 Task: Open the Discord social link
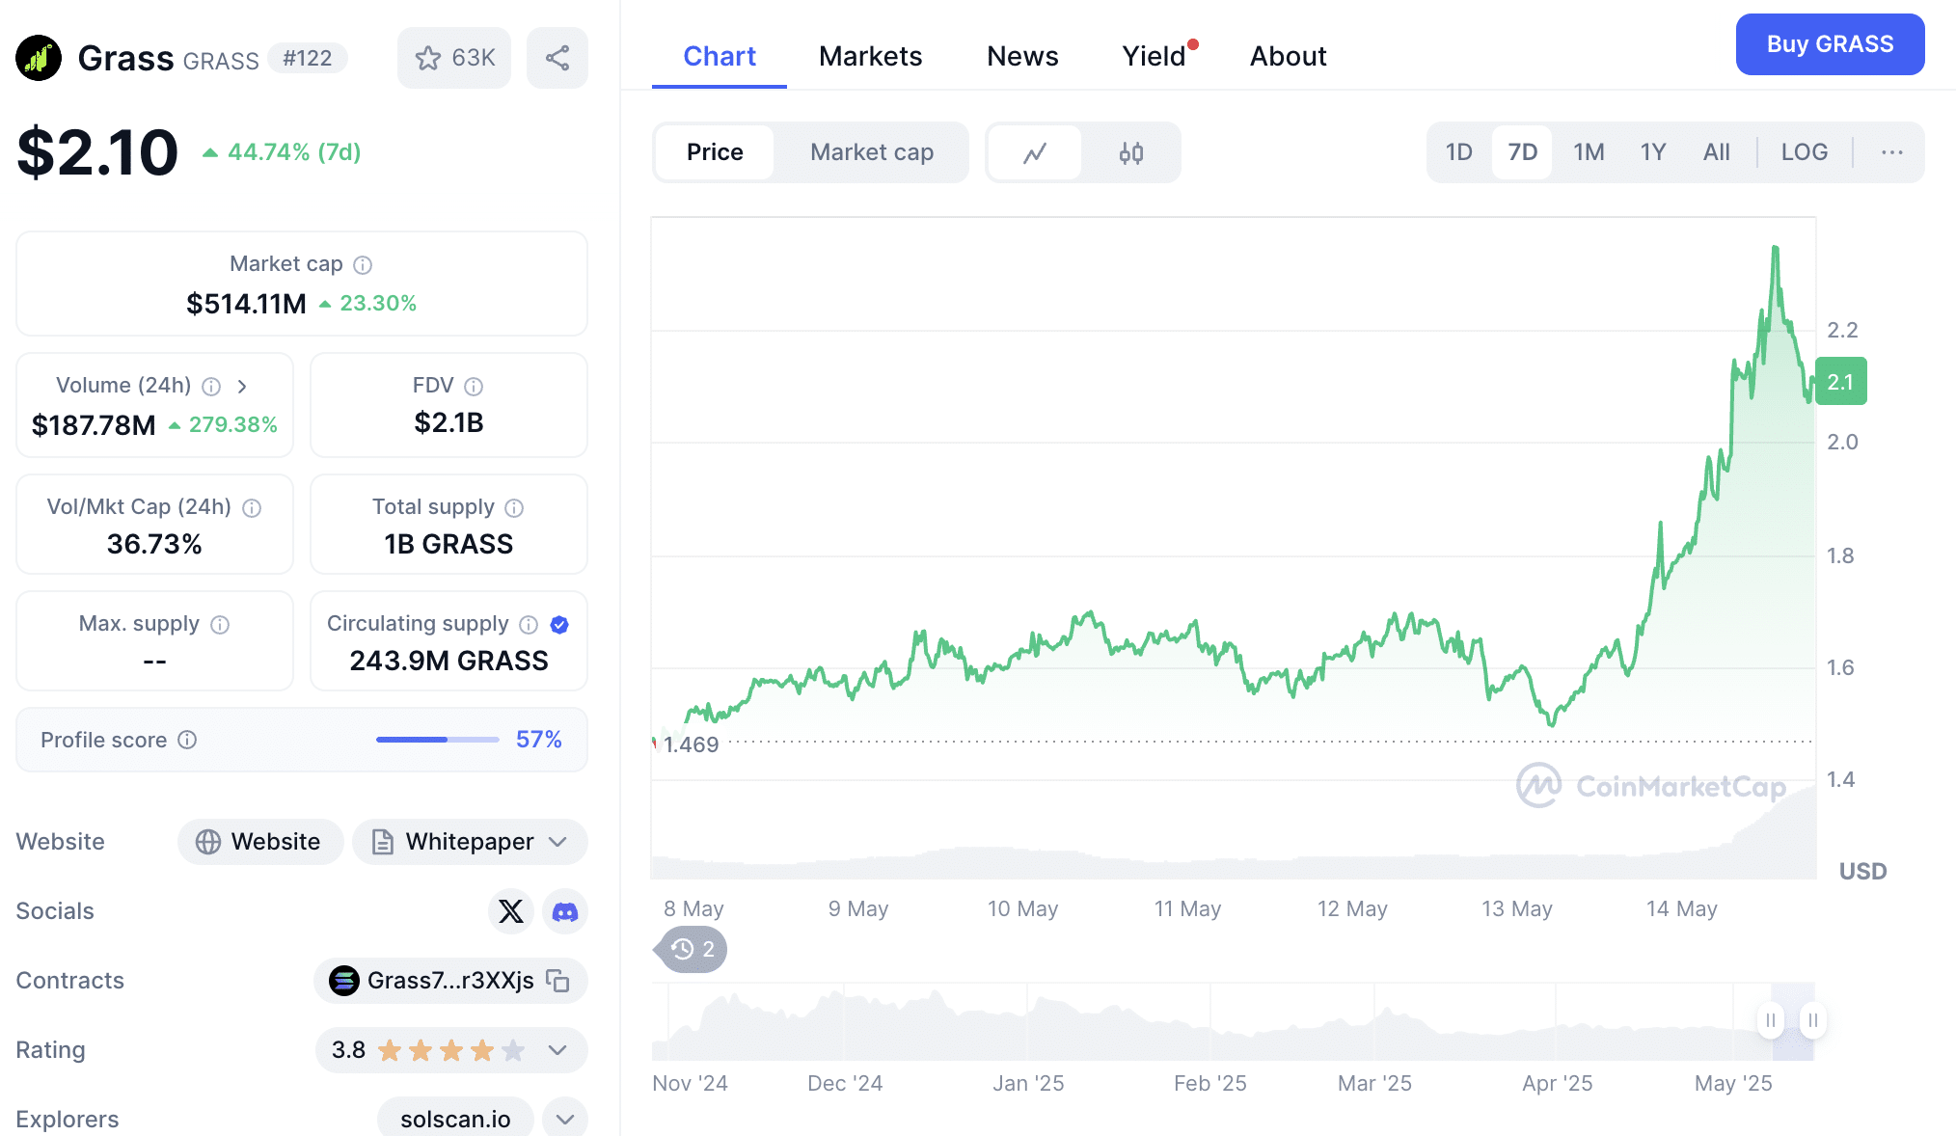565,911
